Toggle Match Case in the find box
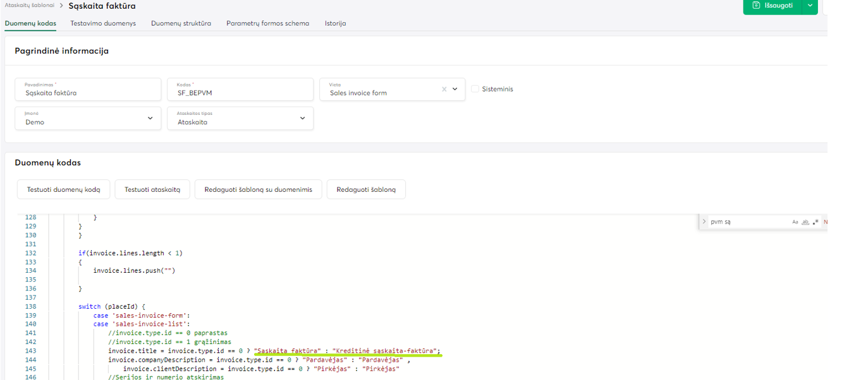The width and height of the screenshot is (849, 380). coord(795,222)
